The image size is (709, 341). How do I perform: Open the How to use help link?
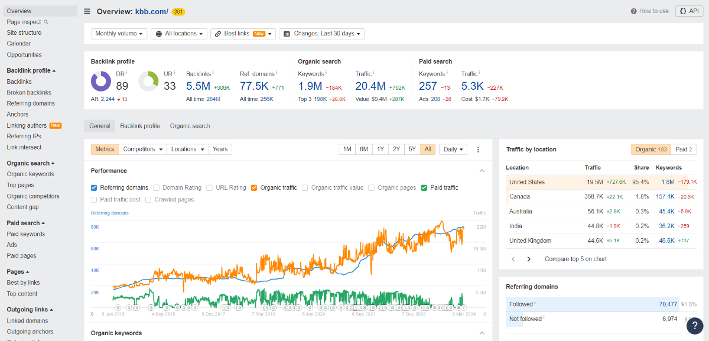tap(650, 11)
